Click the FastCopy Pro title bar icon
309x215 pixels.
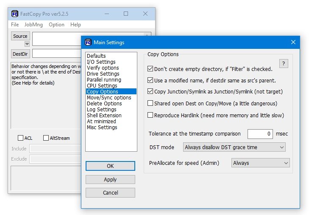[14, 14]
